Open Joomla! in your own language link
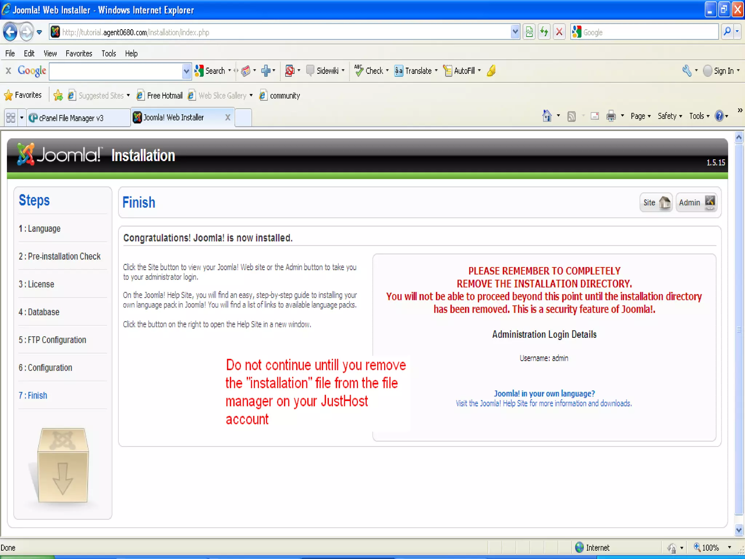Viewport: 745px width, 559px height. tap(544, 393)
